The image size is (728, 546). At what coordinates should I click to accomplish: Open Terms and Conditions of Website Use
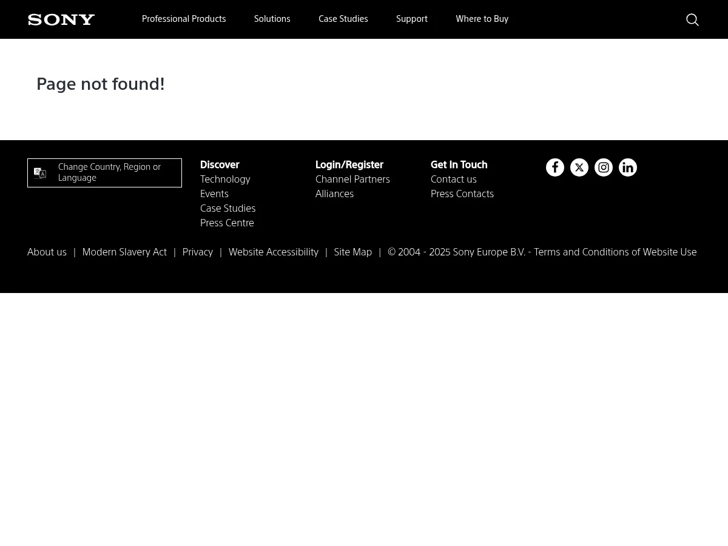[x=615, y=252]
